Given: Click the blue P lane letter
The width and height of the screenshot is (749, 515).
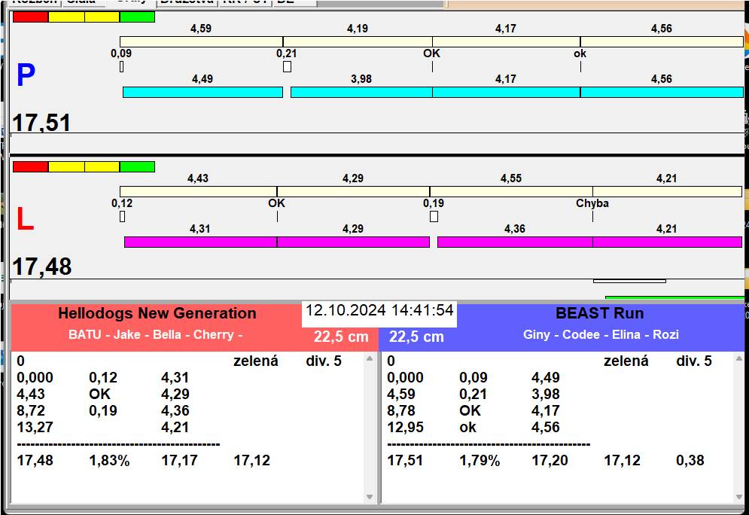Looking at the screenshot, I should pyautogui.click(x=26, y=75).
